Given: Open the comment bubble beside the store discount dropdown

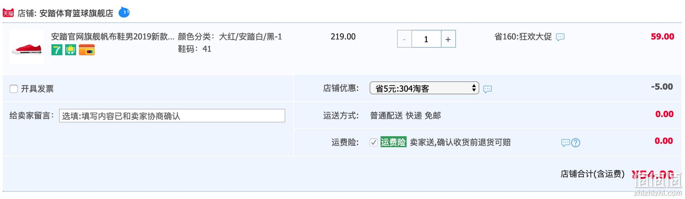Looking at the screenshot, I should (x=488, y=89).
